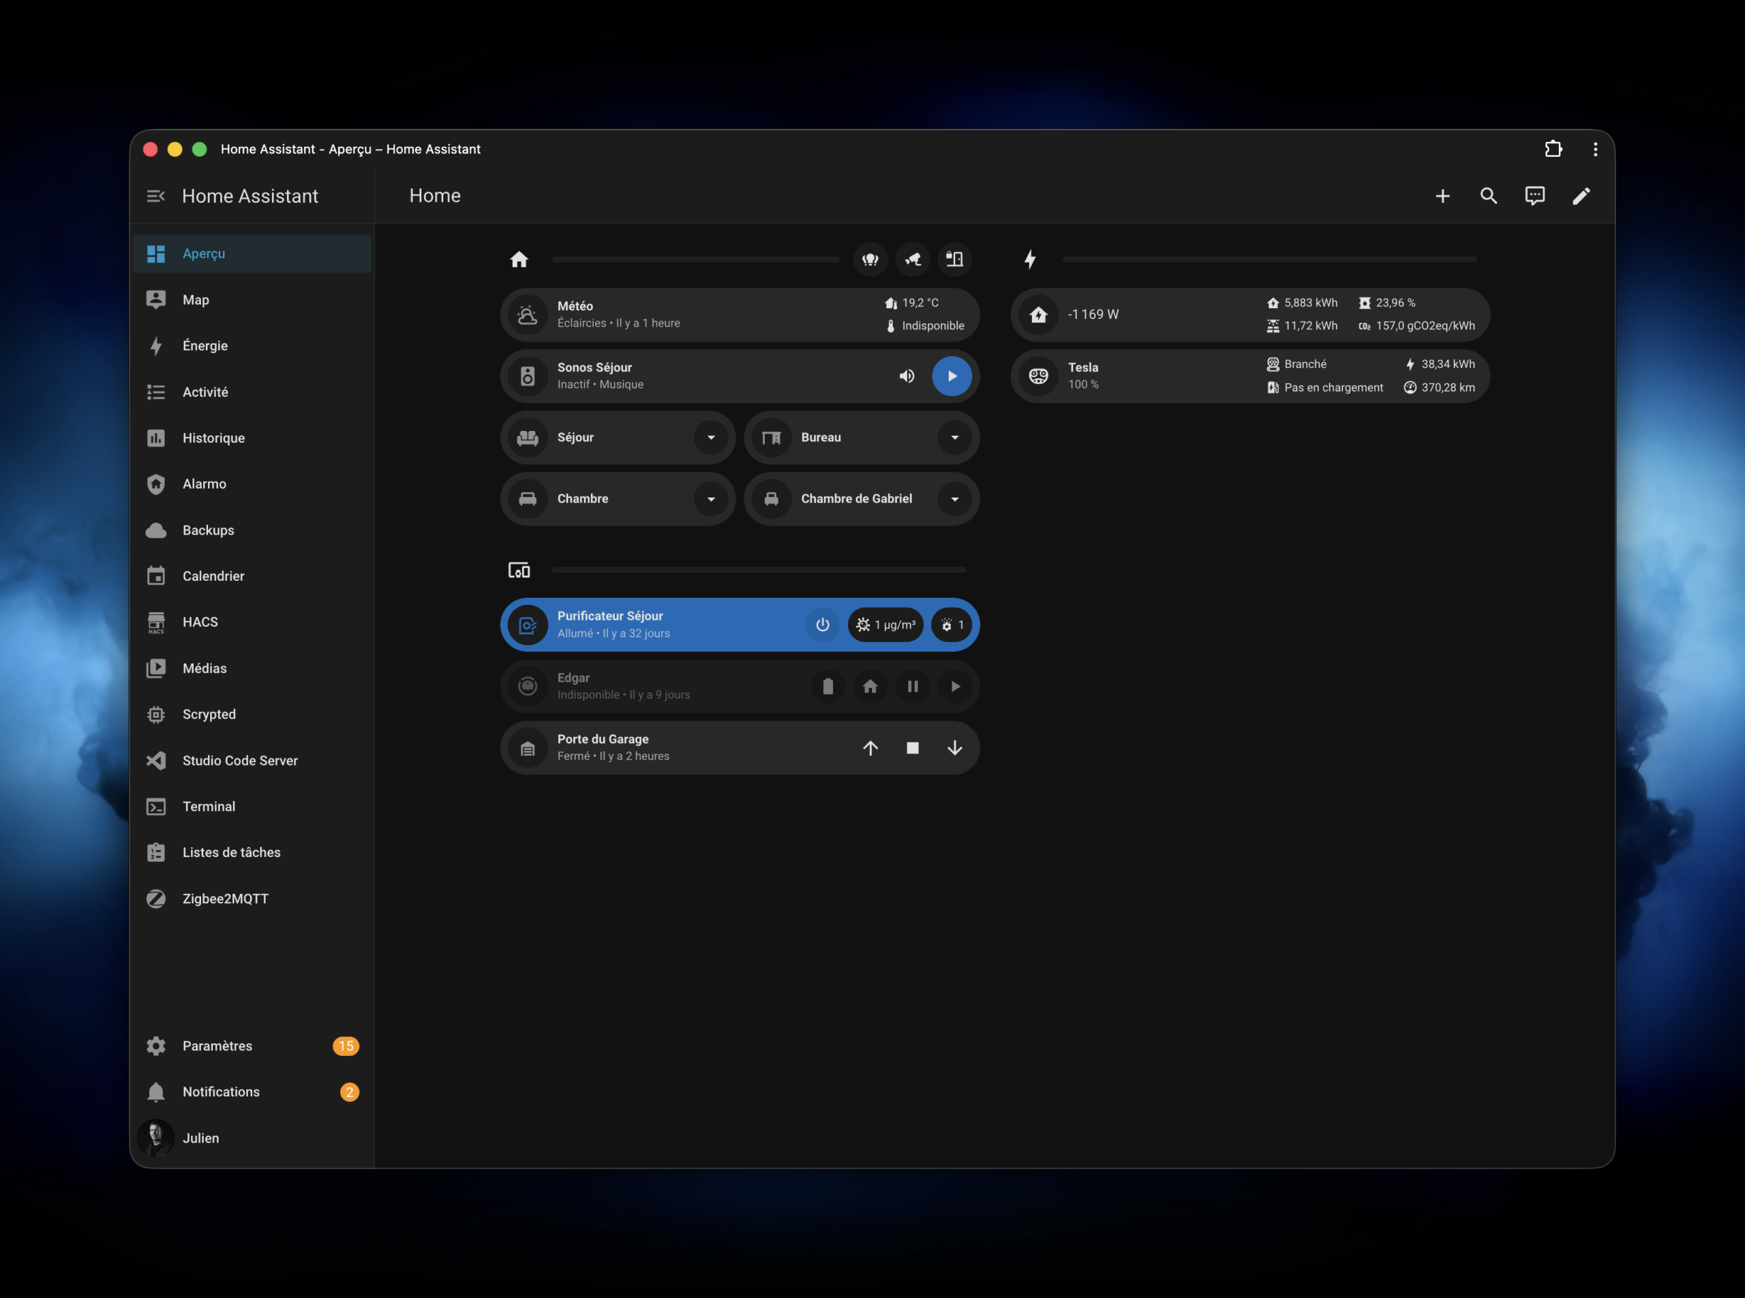This screenshot has height=1298, width=1745.
Task: Open the Alarmo panel
Action: (x=252, y=484)
